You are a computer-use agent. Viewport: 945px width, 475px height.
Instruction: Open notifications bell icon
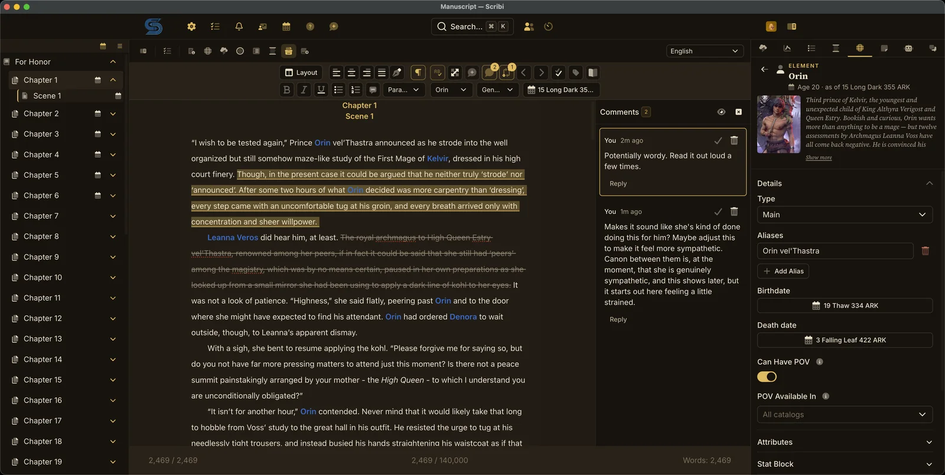click(x=239, y=27)
